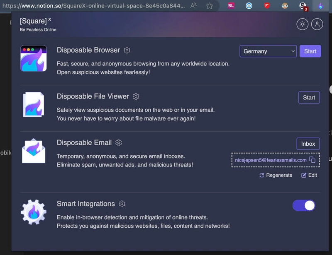Click the Smart Integrations gear flame icon

pos(34,212)
